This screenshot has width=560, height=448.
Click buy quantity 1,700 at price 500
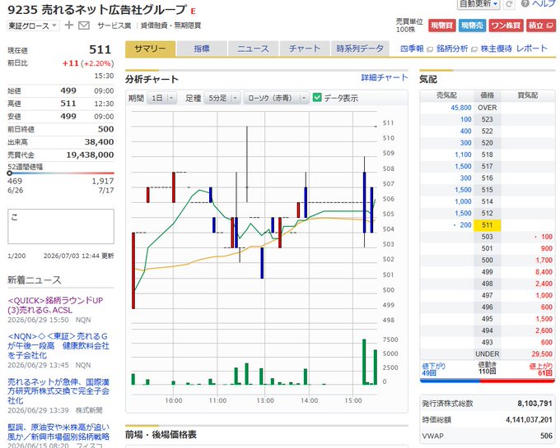[x=544, y=261]
